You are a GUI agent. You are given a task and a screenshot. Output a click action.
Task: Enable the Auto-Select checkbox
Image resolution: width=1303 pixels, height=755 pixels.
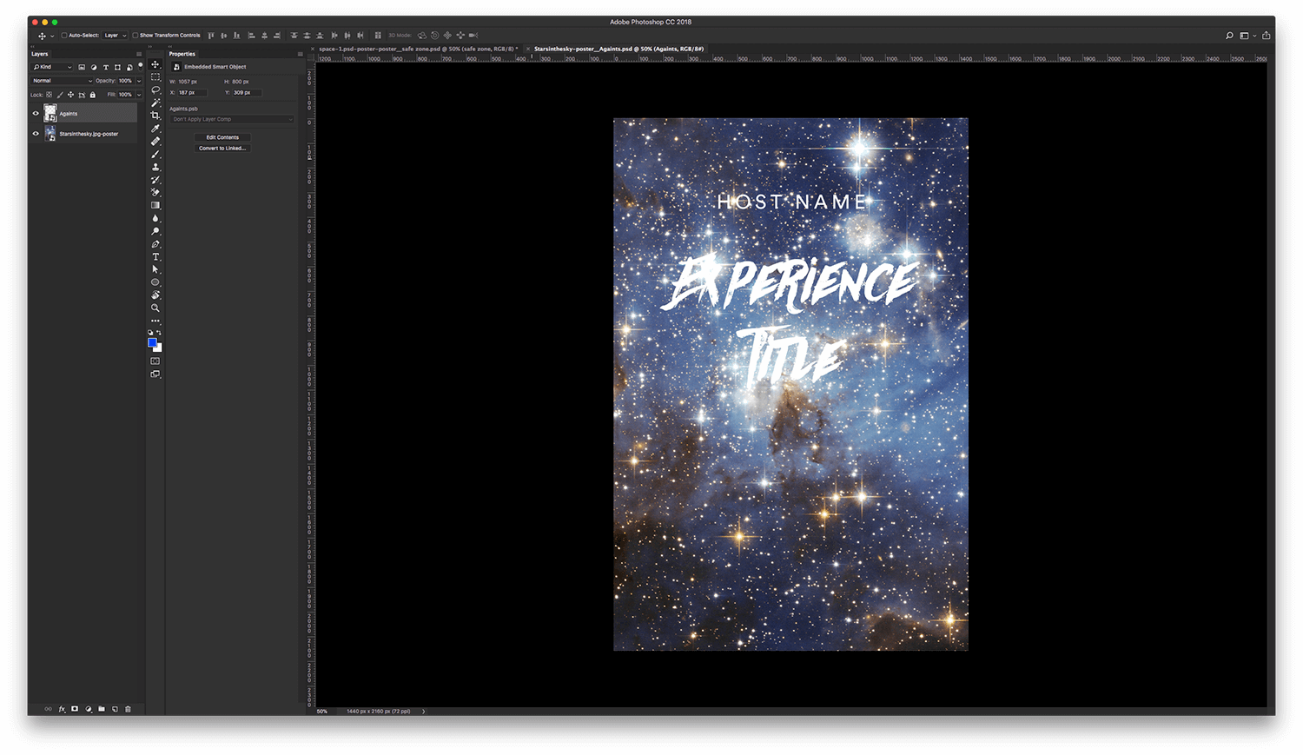[x=64, y=36]
